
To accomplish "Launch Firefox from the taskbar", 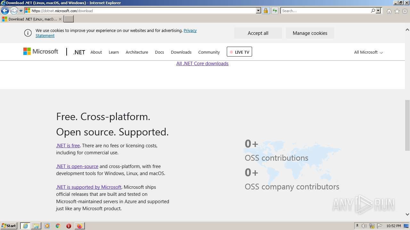I will tap(79, 226).
